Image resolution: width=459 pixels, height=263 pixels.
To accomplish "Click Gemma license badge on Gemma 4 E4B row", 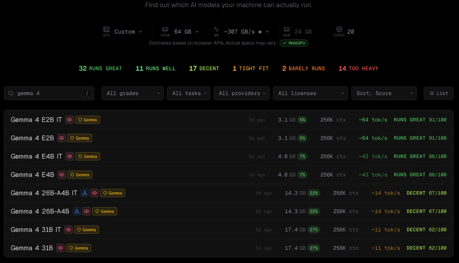I will coord(80,175).
